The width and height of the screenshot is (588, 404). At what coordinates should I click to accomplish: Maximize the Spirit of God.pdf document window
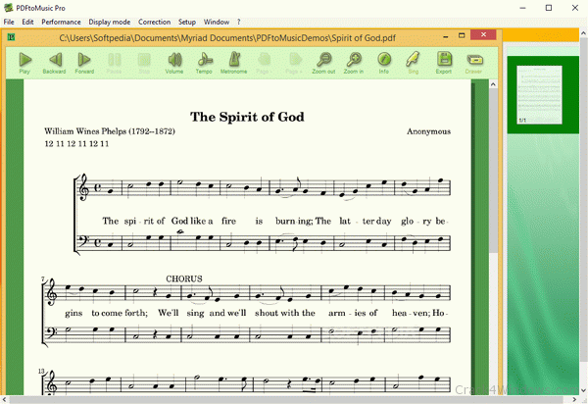(x=462, y=35)
